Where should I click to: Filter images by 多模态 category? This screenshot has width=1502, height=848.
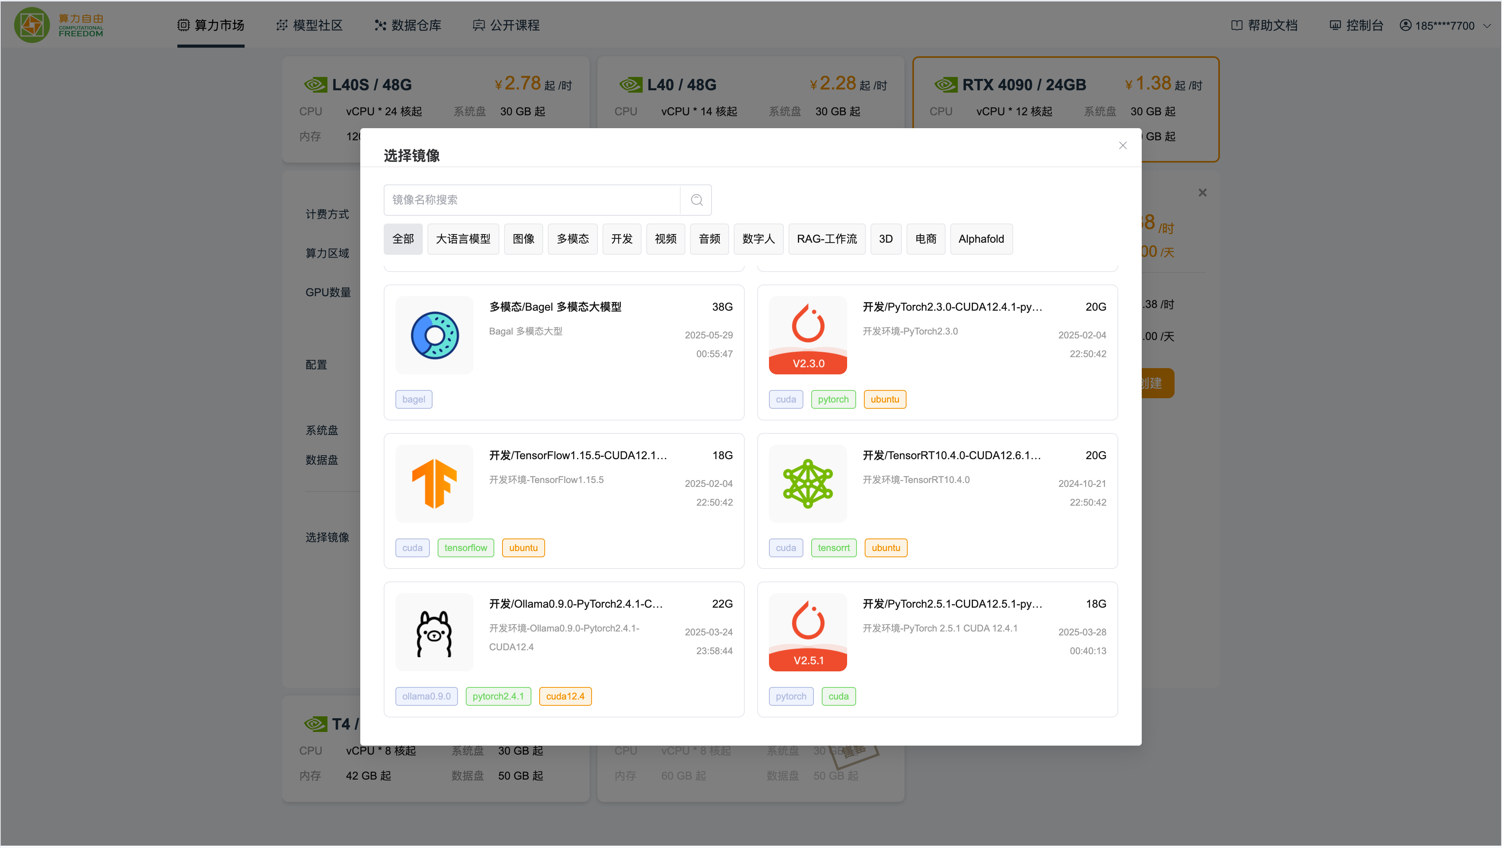pyautogui.click(x=572, y=239)
